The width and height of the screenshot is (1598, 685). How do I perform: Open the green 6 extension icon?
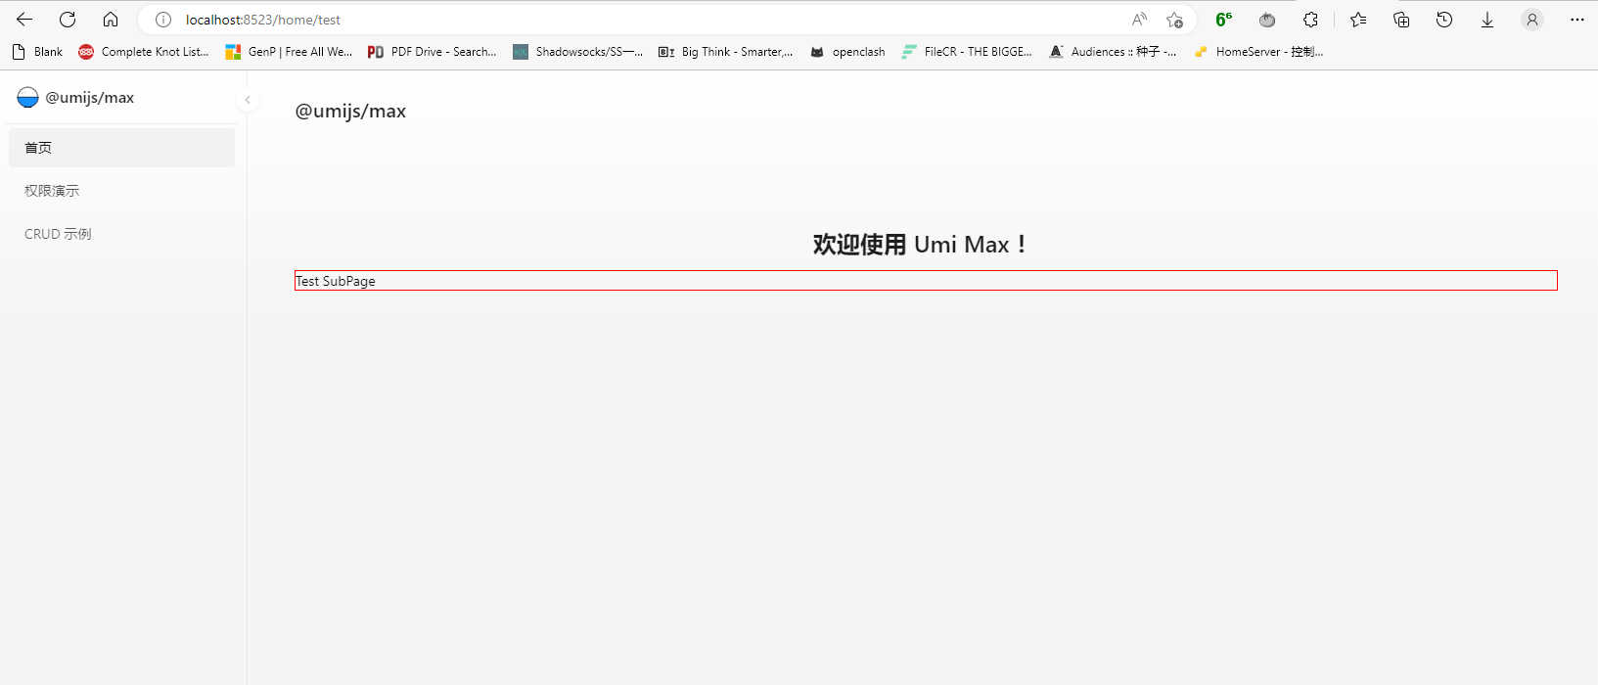coord(1224,20)
